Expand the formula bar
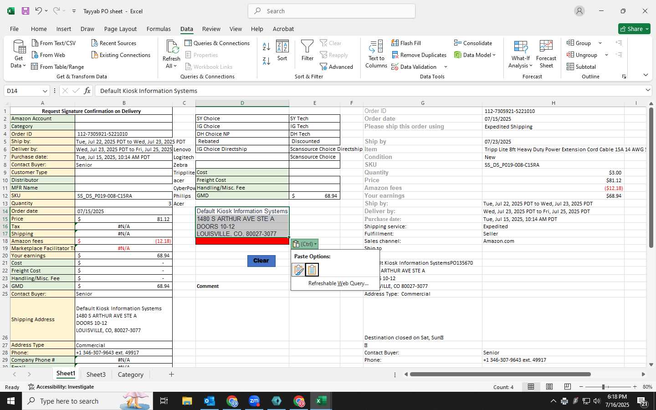This screenshot has height=410, width=656. 648,90
